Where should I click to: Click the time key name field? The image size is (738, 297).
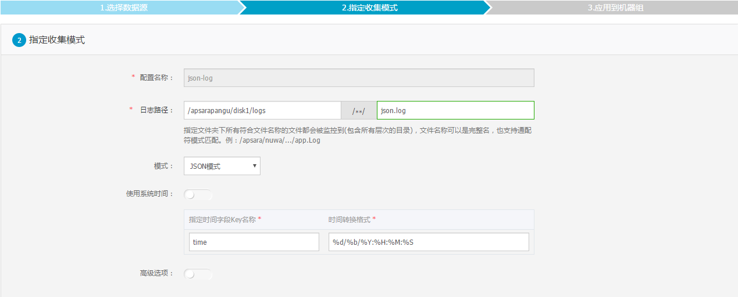point(254,242)
